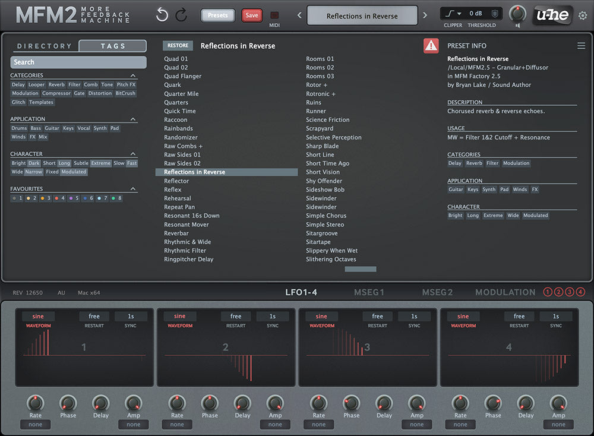The image size is (594, 436).
Task: Open settings with the gear icon
Action: [583, 15]
